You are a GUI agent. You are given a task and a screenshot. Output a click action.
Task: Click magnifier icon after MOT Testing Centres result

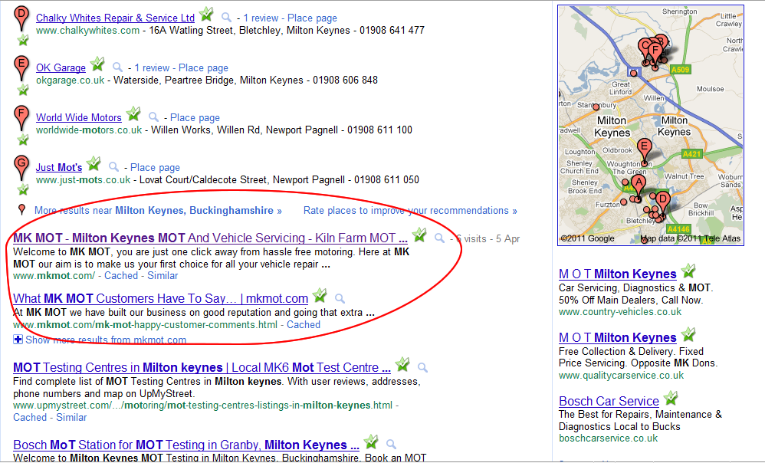(423, 367)
